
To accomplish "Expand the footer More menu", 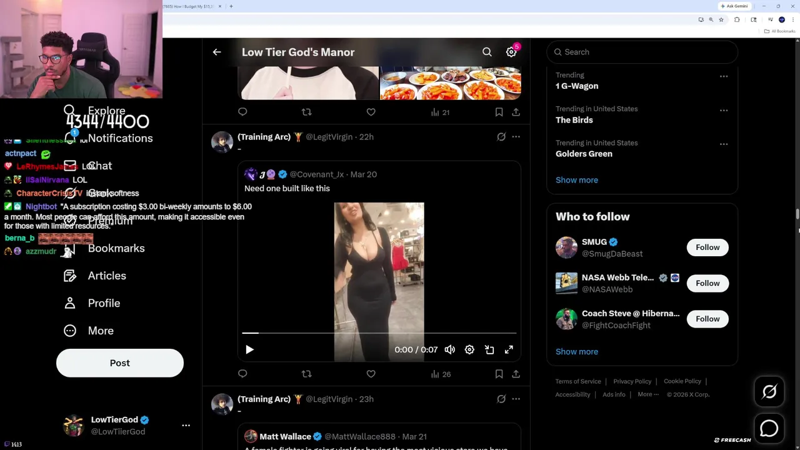I will (x=648, y=394).
